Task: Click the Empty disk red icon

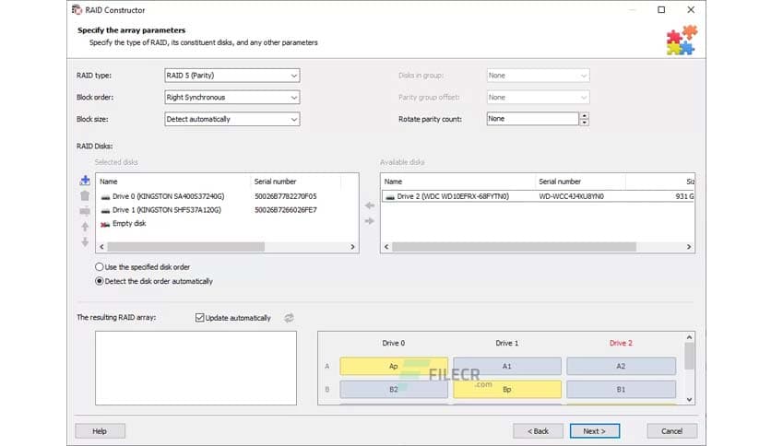Action: point(105,224)
